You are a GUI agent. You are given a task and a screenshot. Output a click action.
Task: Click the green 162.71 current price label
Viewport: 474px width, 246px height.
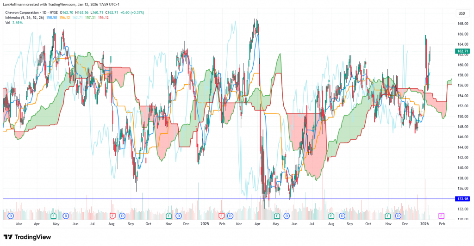click(x=462, y=51)
